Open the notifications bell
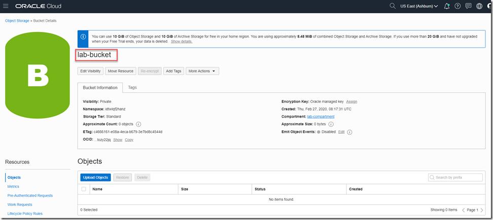This screenshot has width=493, height=220. [446, 6]
